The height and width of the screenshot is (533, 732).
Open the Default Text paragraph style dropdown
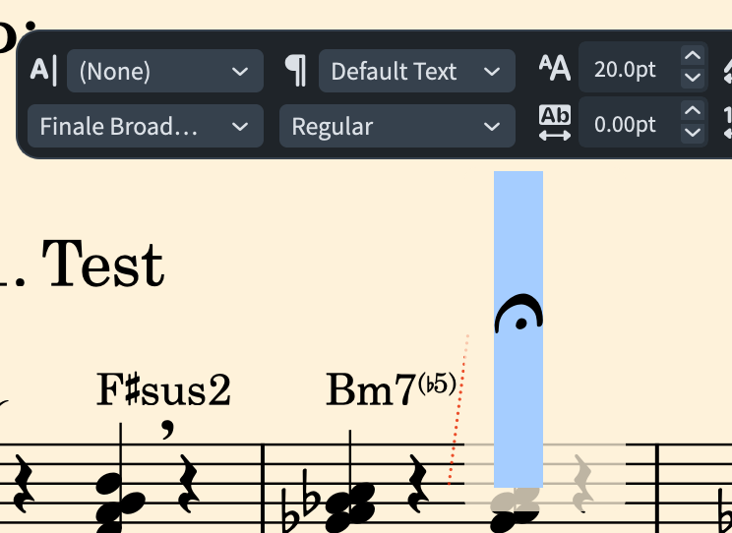pos(415,71)
